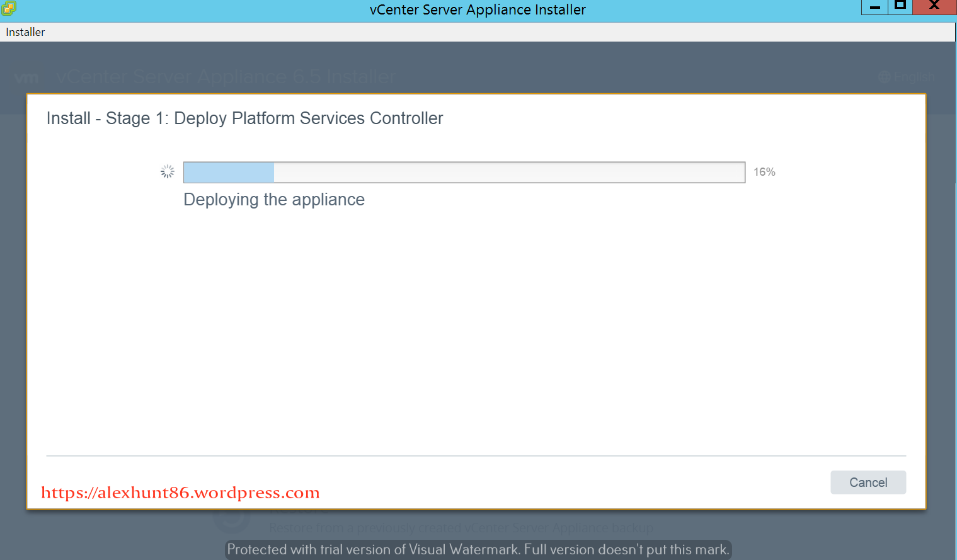
Task: Click the globe language icon near English
Action: [885, 76]
